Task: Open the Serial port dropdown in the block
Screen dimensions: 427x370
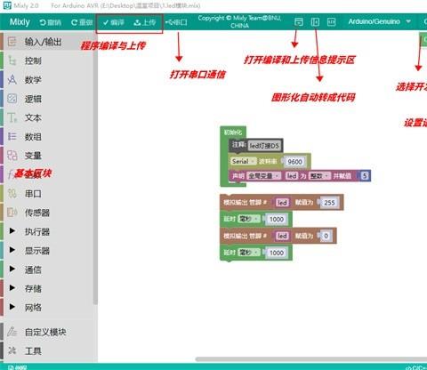Action: (x=244, y=161)
